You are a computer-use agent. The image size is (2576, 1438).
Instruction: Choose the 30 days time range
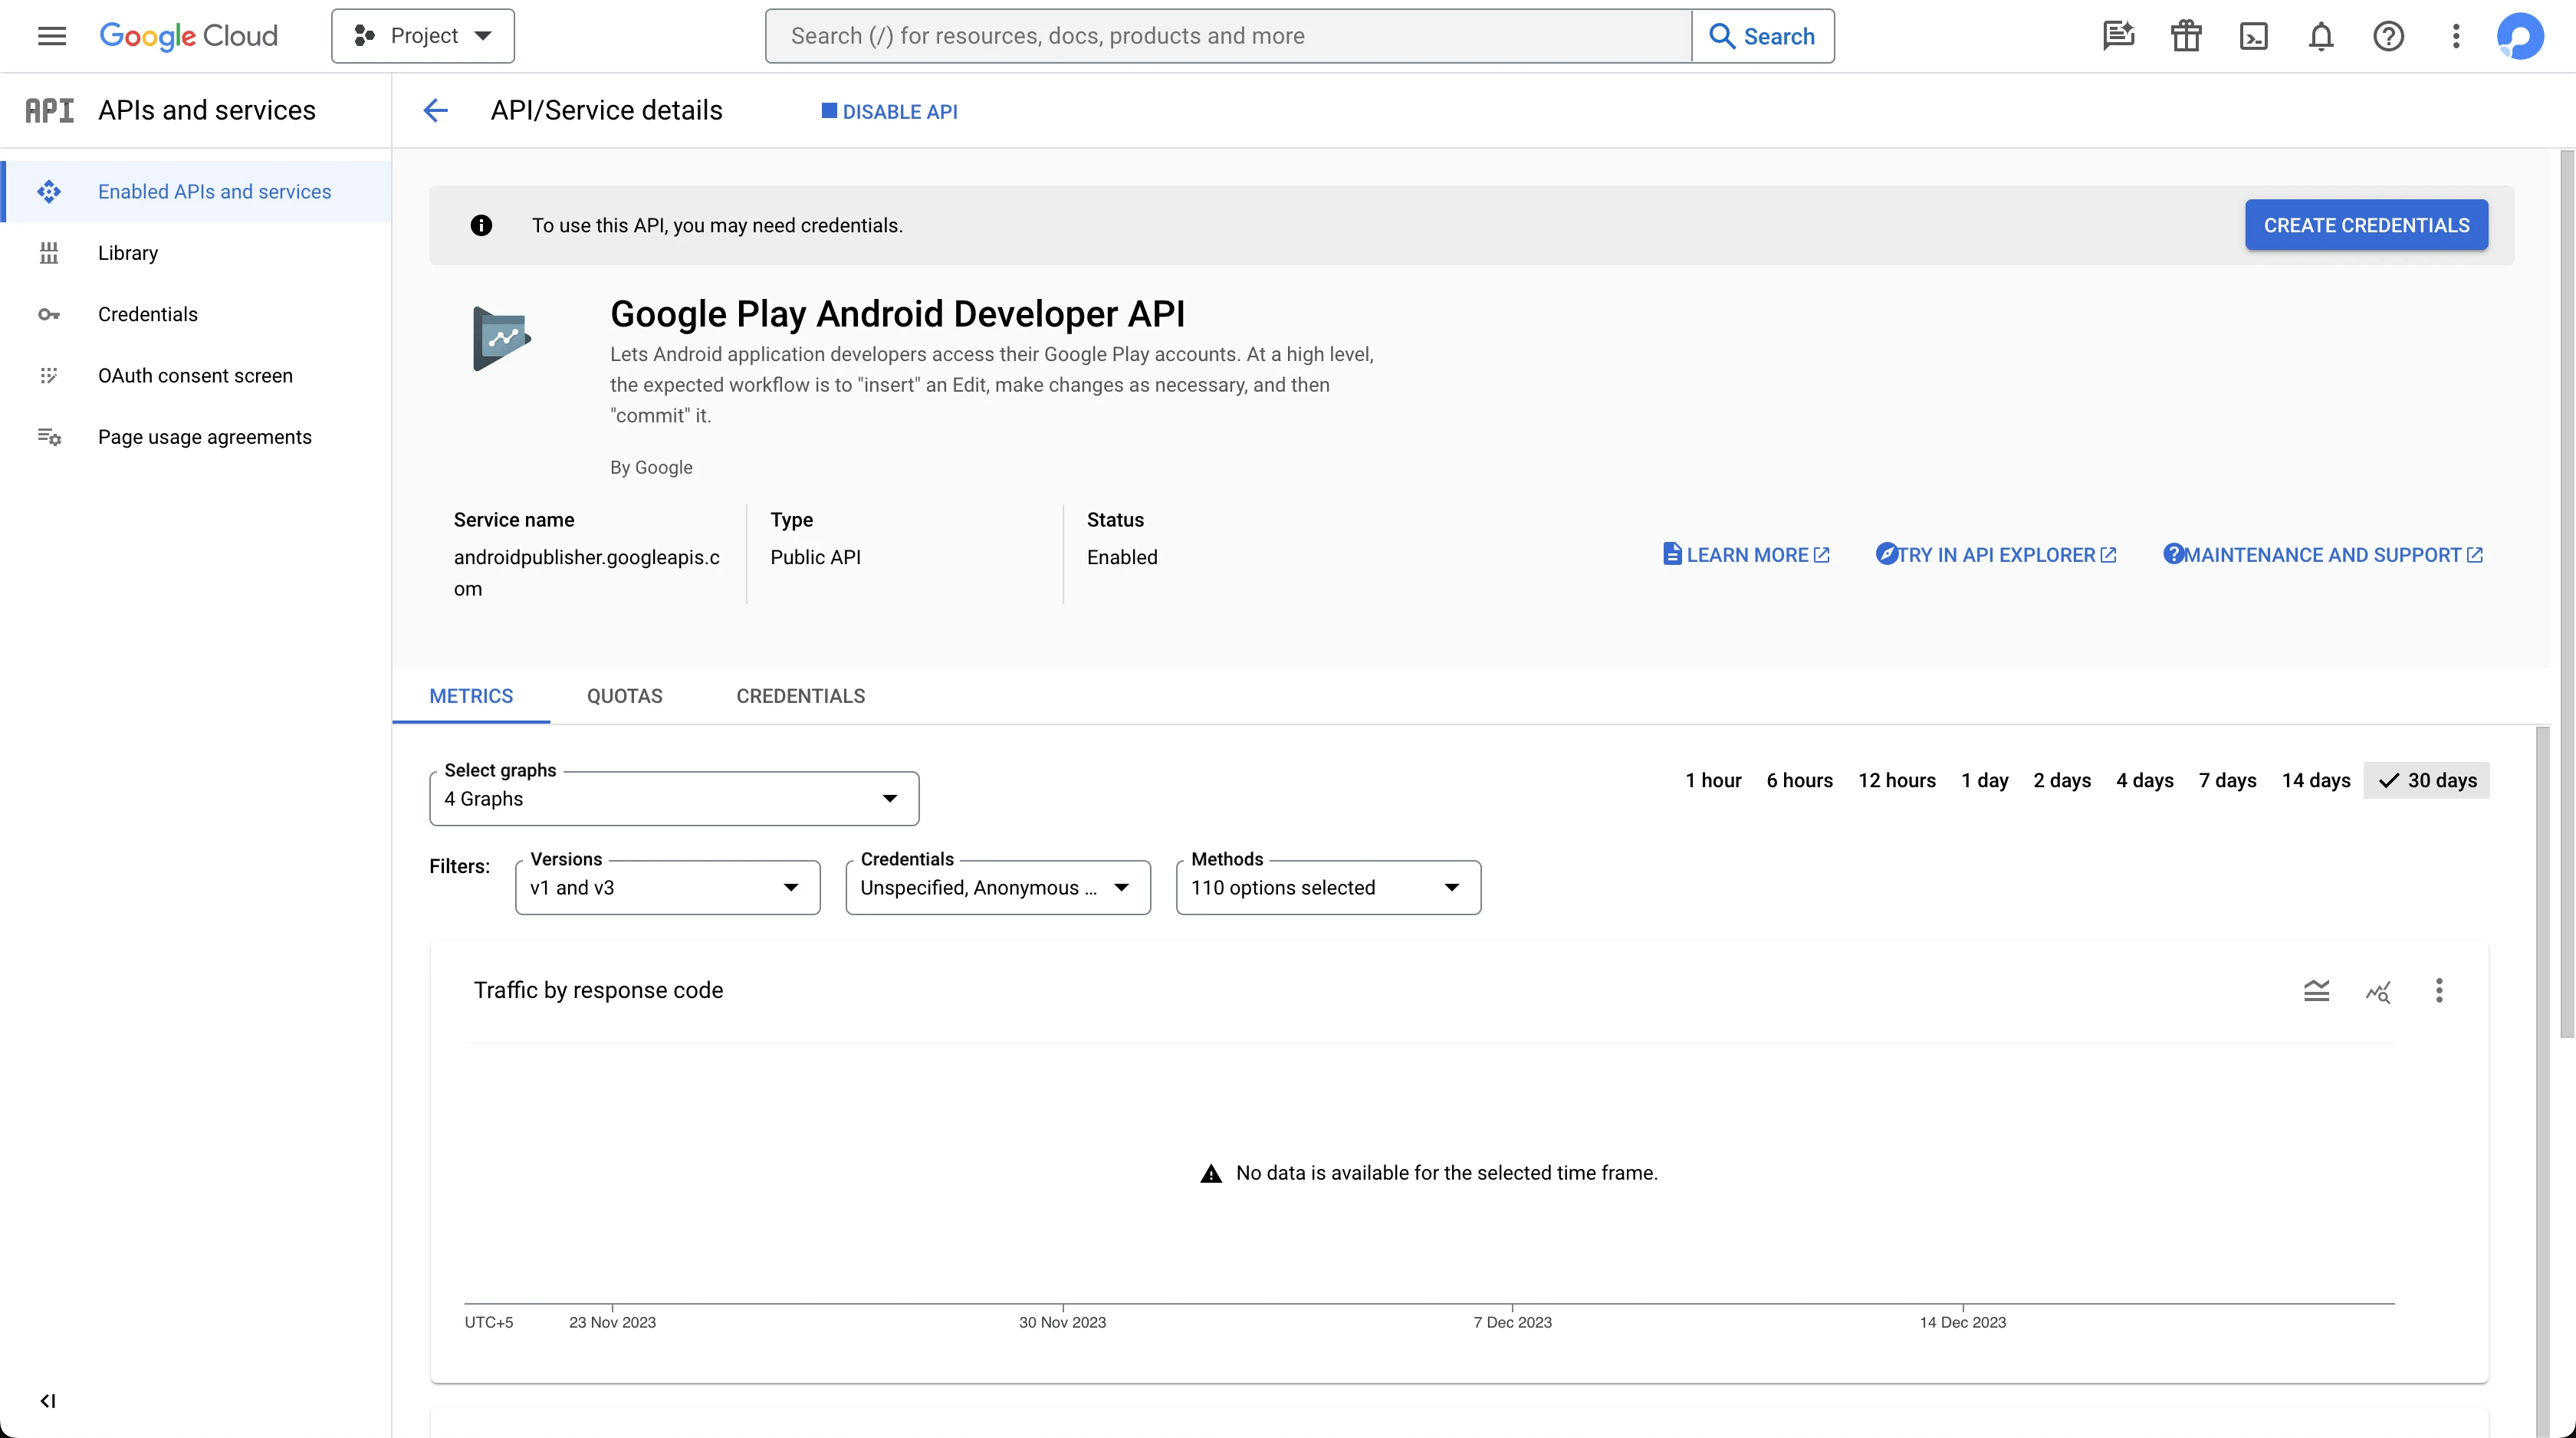pos(2427,780)
